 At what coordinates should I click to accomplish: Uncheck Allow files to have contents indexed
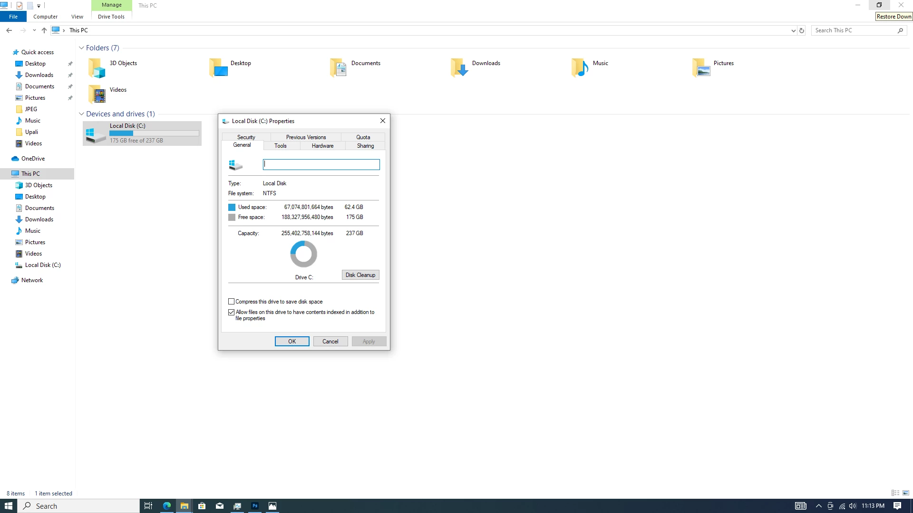[232, 312]
